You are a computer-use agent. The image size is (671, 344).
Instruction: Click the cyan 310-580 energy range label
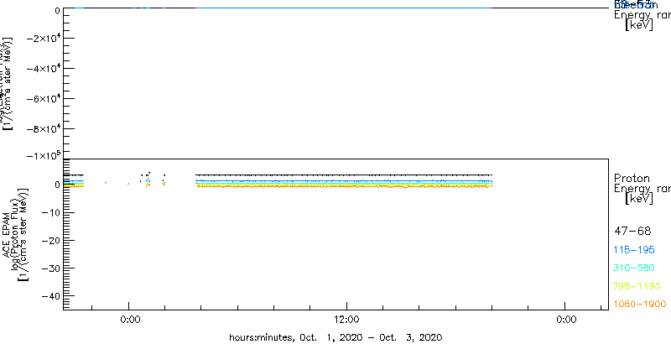tap(635, 268)
